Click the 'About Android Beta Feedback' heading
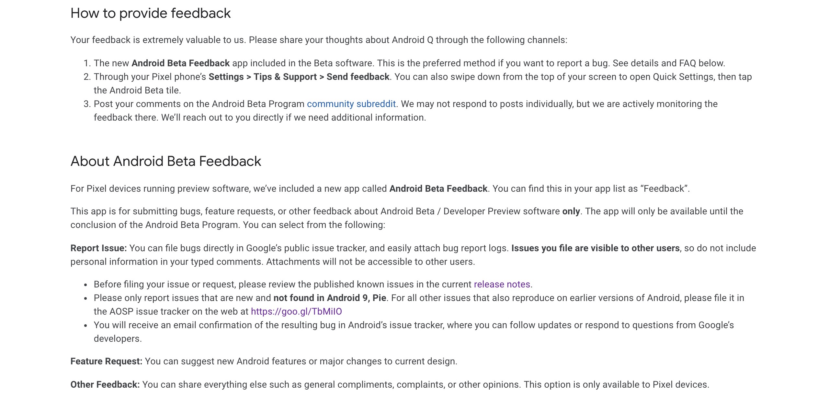The image size is (829, 398). (x=166, y=161)
